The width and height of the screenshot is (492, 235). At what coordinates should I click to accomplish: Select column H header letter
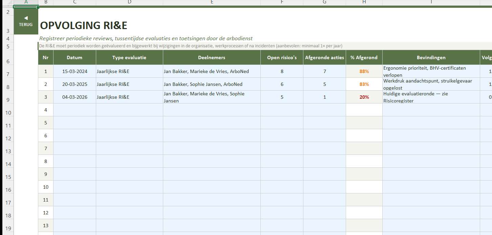364,2
